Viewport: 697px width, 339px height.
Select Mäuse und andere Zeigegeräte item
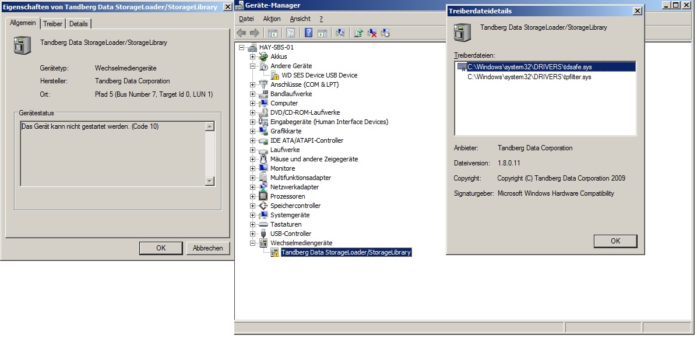click(x=314, y=159)
